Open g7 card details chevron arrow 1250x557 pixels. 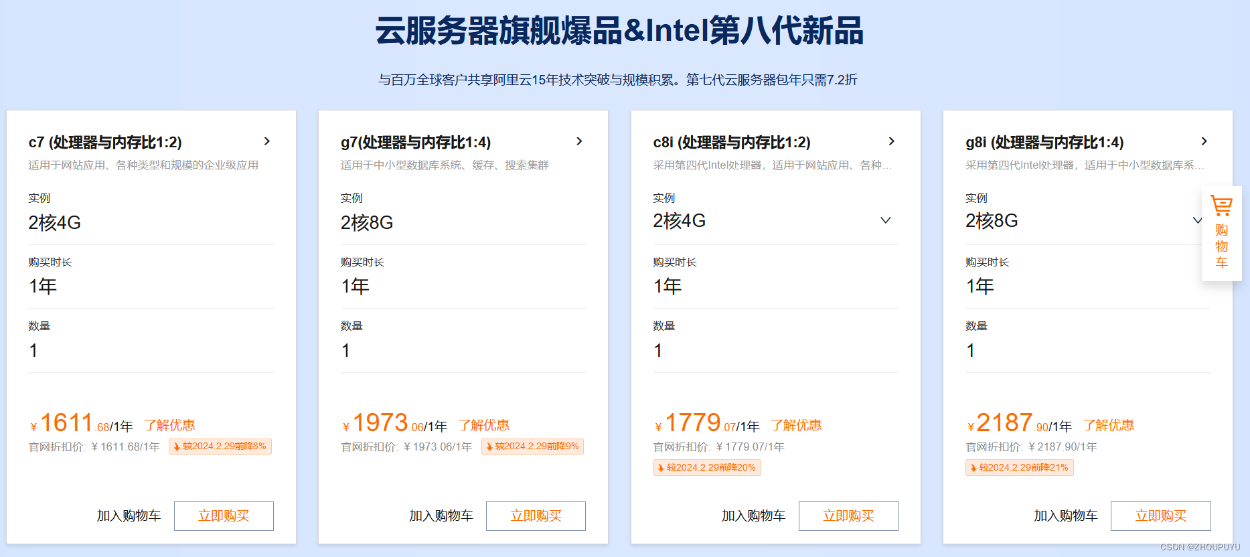point(579,141)
